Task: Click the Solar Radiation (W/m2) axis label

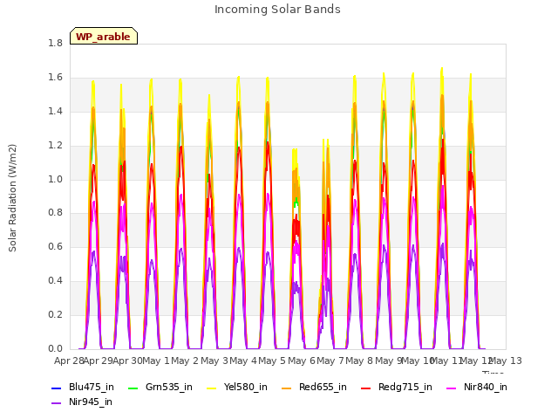Action: (x=12, y=198)
